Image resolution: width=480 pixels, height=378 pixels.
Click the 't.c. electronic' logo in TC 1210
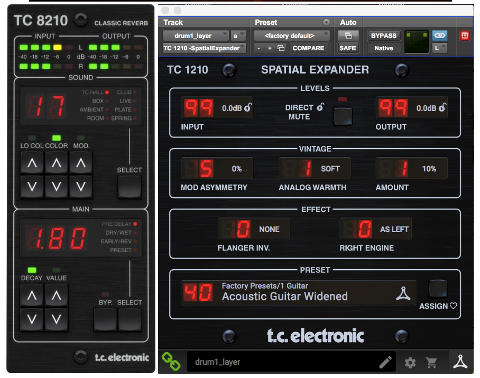click(x=315, y=336)
